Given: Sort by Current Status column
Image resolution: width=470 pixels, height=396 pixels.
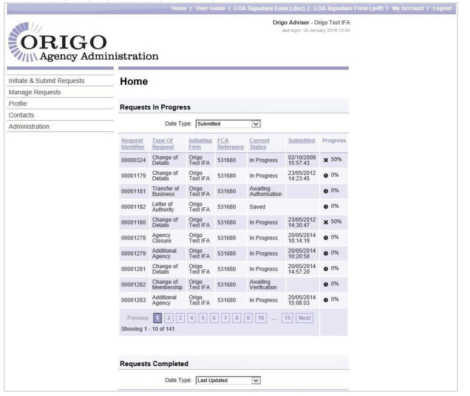Looking at the screenshot, I should coord(260,144).
